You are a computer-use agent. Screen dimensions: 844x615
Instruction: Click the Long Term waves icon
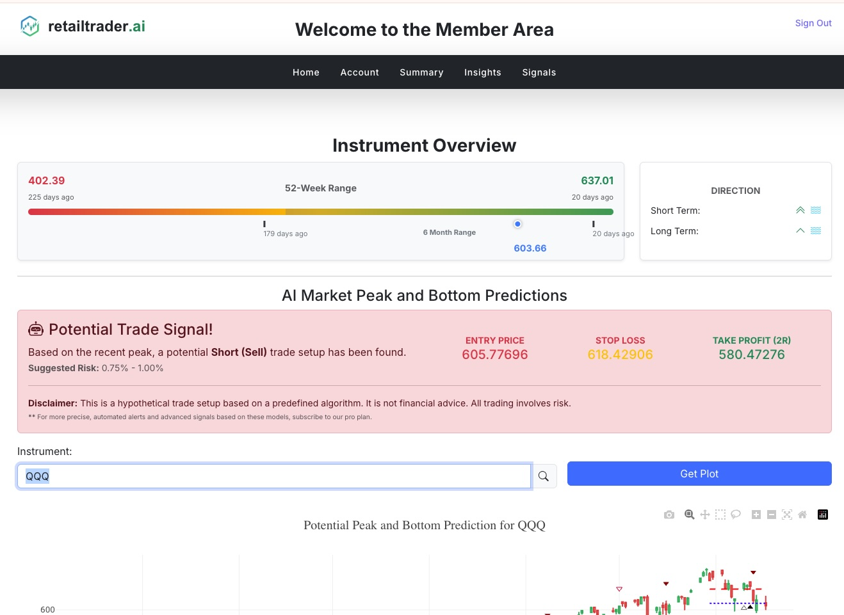point(816,231)
